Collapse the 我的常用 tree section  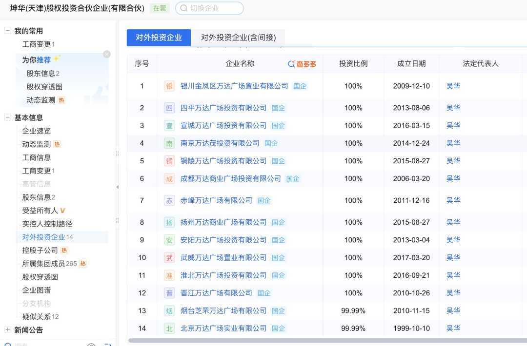point(7,31)
